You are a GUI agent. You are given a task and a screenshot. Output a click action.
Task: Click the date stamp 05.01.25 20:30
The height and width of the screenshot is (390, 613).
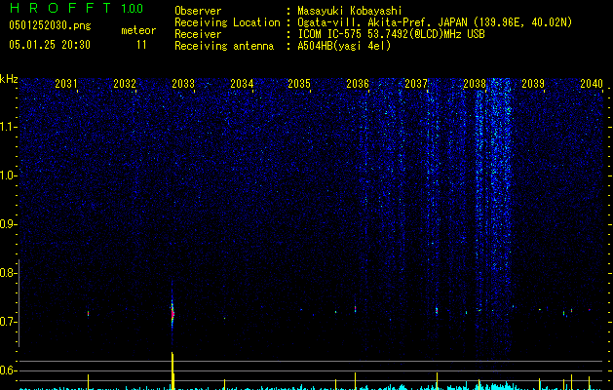[50, 45]
